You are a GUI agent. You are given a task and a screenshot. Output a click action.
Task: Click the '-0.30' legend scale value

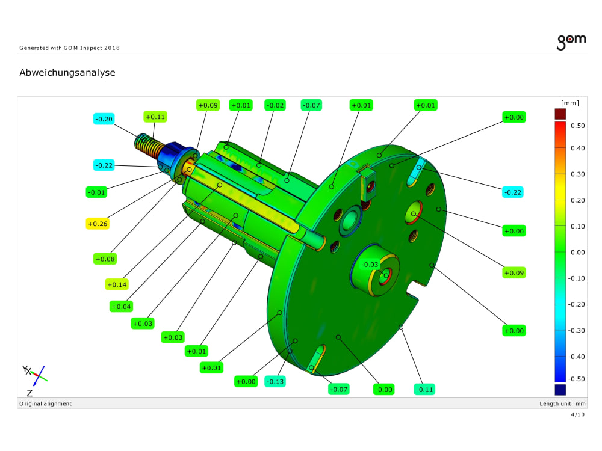pos(576,331)
